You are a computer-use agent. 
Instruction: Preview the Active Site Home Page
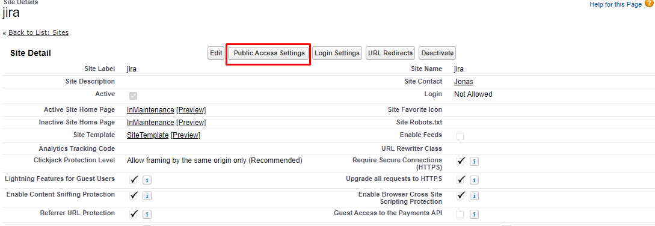[x=191, y=110]
